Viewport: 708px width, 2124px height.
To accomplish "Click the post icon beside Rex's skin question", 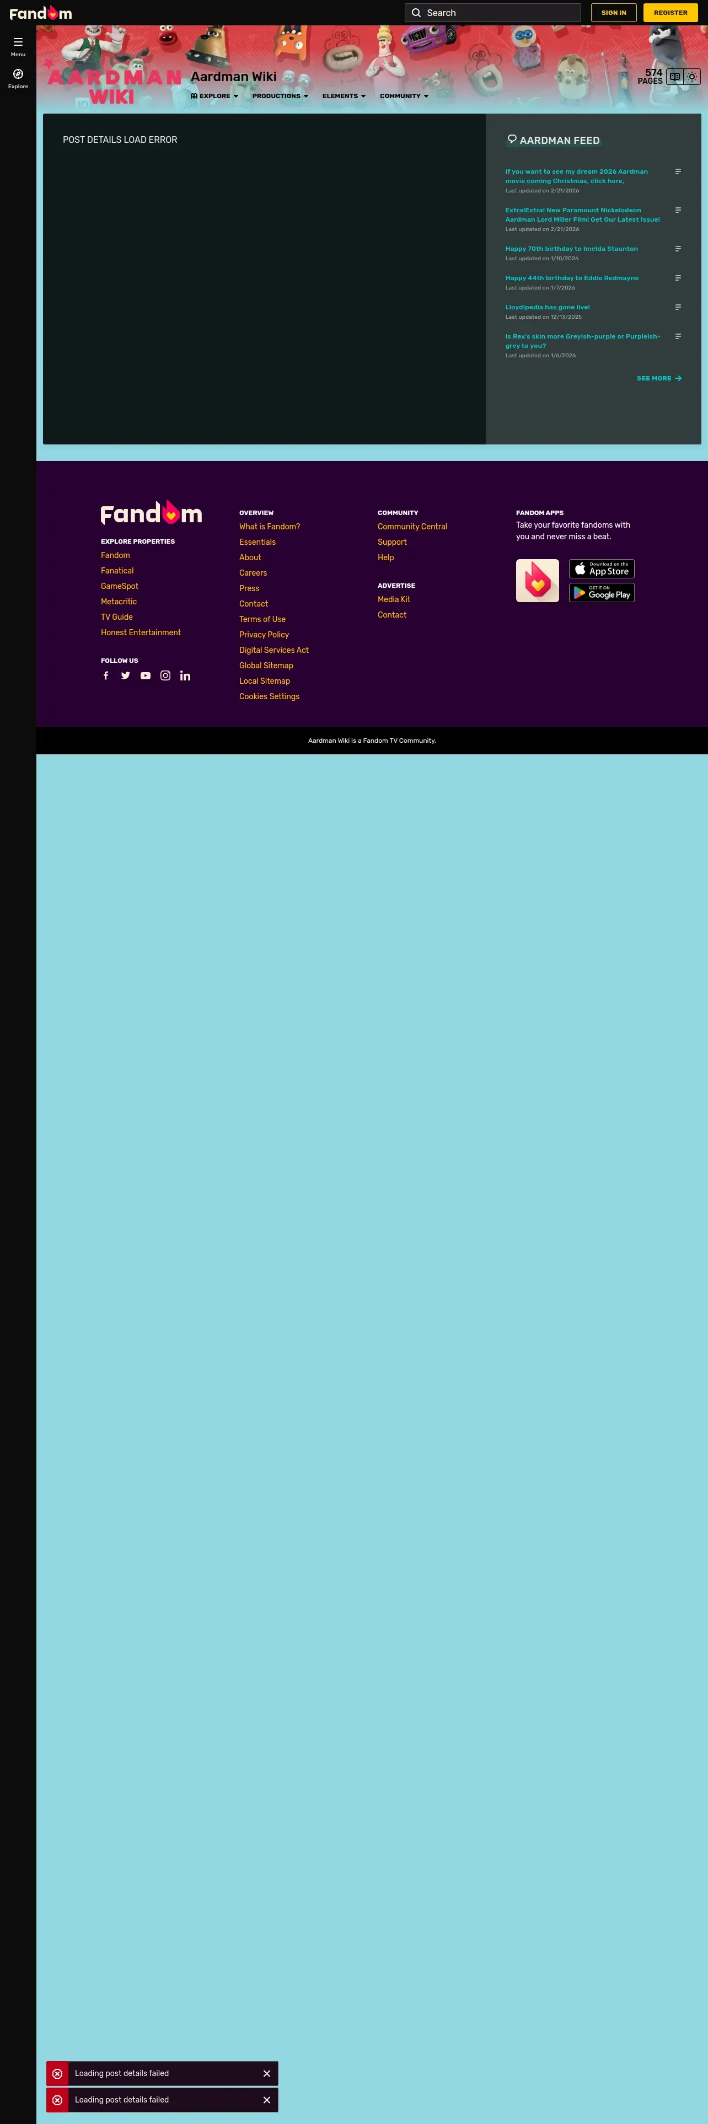I will (x=678, y=336).
